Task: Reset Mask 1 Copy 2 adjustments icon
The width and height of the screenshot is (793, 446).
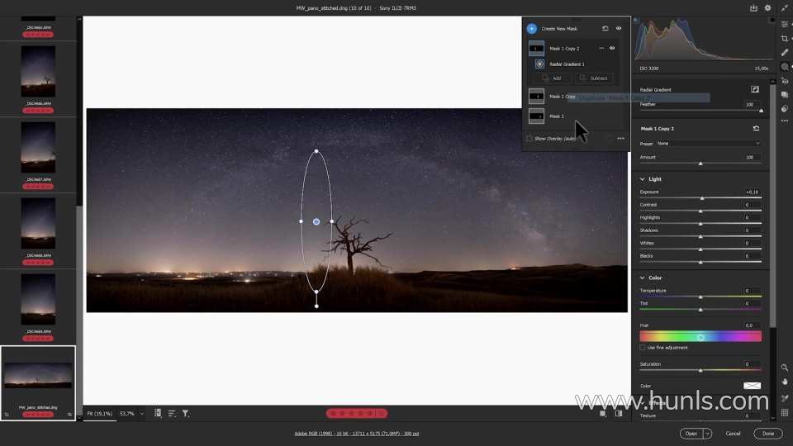Action: (756, 129)
